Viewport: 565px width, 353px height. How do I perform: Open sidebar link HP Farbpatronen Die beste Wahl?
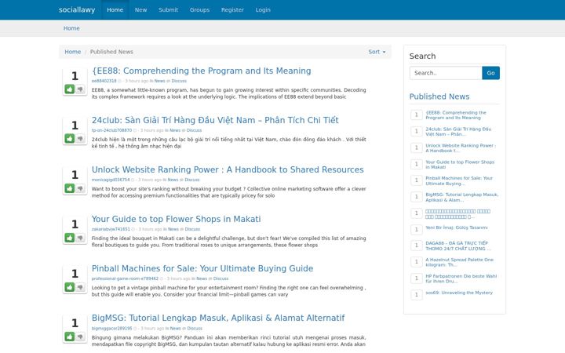461,278
